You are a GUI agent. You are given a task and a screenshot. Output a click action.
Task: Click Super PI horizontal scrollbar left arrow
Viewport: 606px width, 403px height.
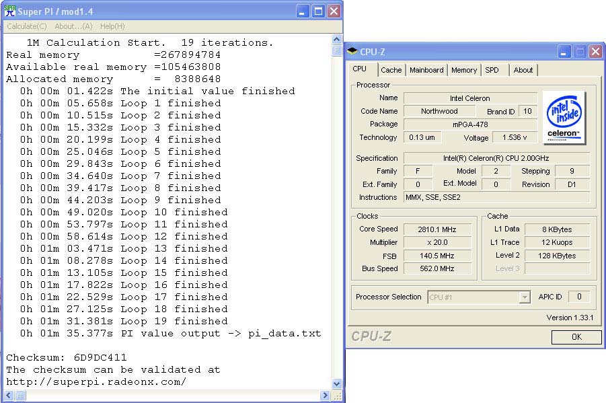(9, 396)
